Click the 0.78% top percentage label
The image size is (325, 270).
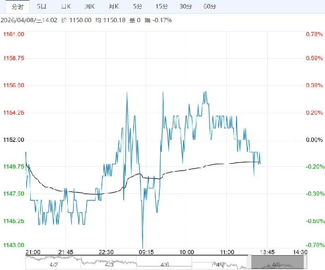314,34
